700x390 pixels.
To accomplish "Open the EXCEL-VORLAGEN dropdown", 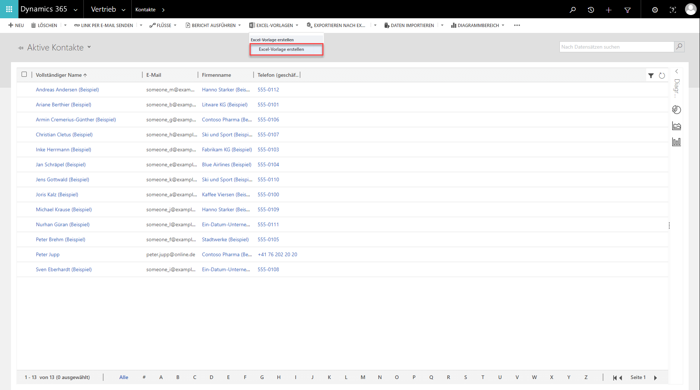I will click(x=274, y=25).
